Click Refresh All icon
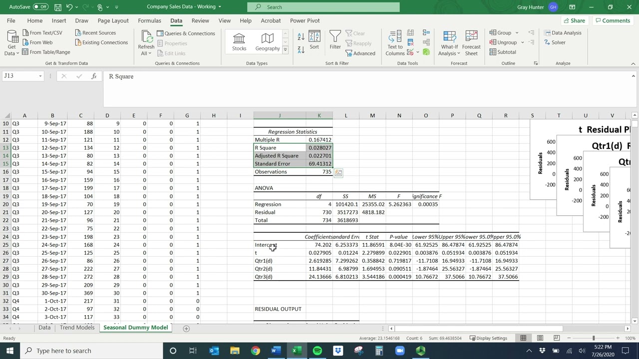The height and width of the screenshot is (359, 639). 146,37
